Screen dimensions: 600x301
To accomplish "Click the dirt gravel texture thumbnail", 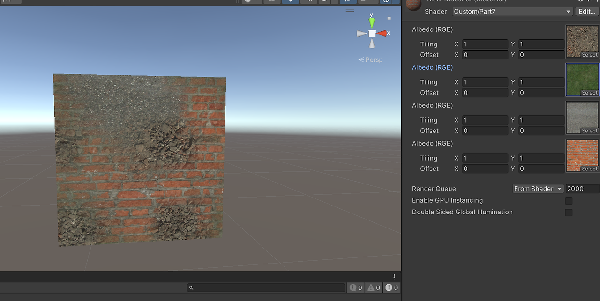I will coord(583,42).
